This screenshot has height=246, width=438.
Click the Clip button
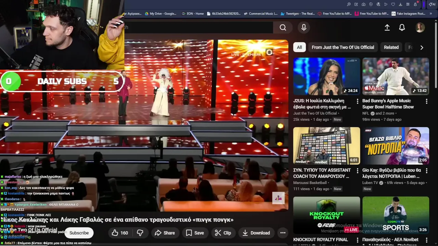click(x=223, y=233)
